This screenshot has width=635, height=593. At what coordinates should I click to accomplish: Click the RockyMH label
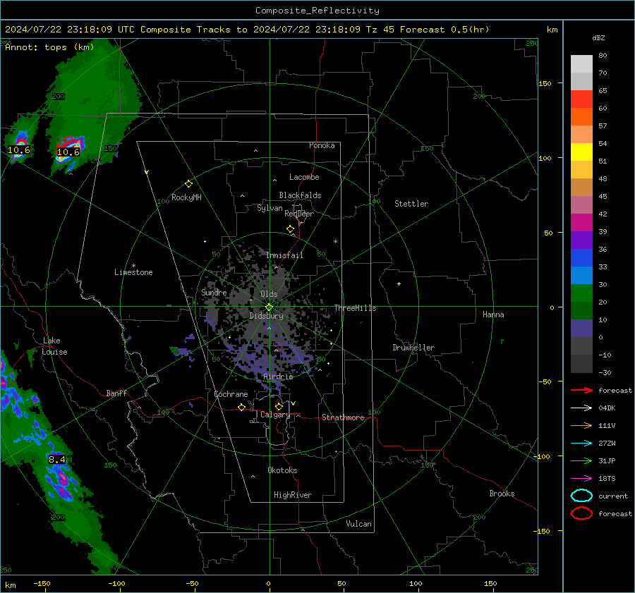(x=186, y=197)
